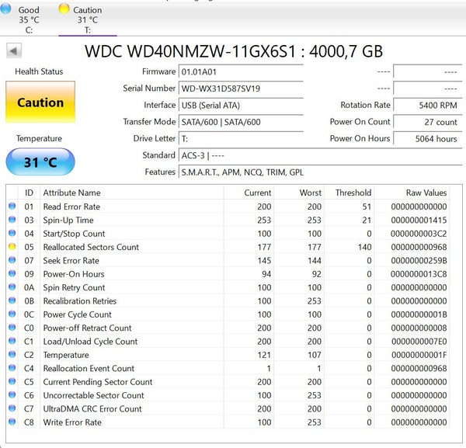Click blue status dot for Load/Unload Cycle Count
This screenshot has height=448, width=466.
click(x=12, y=340)
